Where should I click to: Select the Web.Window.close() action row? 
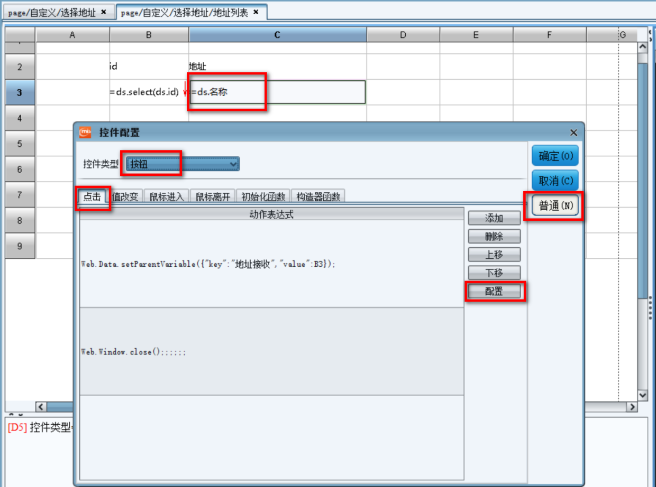point(272,352)
